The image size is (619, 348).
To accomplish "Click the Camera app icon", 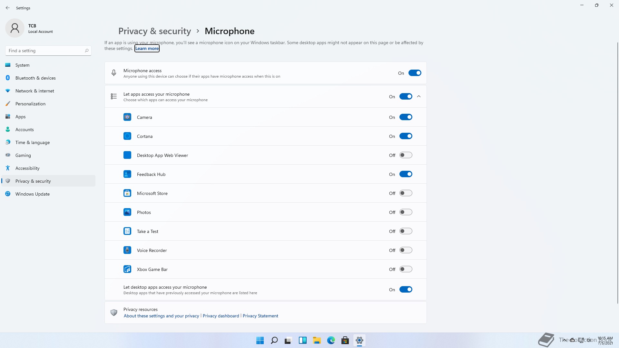I will point(127,117).
